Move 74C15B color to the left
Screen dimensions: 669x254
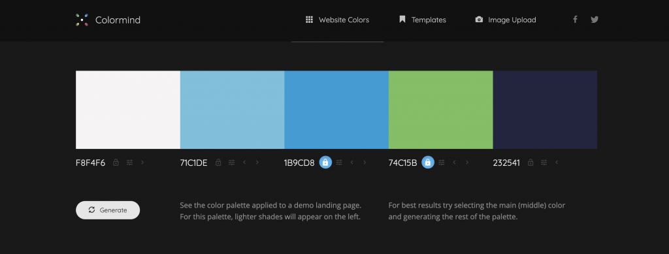click(x=455, y=163)
